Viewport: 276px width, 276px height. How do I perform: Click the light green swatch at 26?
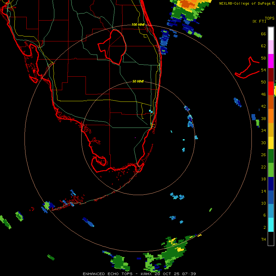tap(271, 170)
